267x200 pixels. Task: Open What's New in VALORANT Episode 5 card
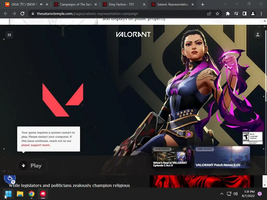[172, 157]
